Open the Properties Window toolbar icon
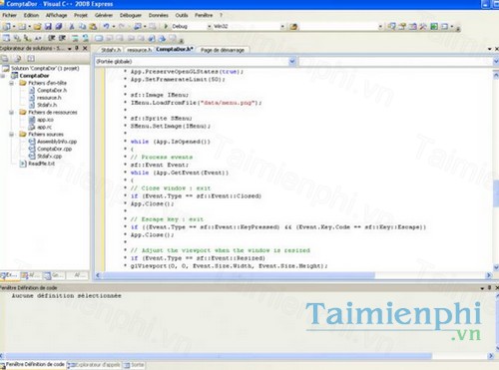The image size is (499, 370). click(x=402, y=26)
